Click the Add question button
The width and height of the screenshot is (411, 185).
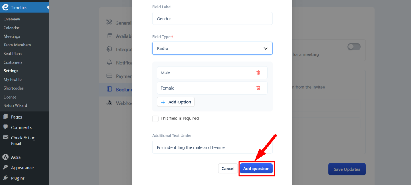tap(256, 169)
